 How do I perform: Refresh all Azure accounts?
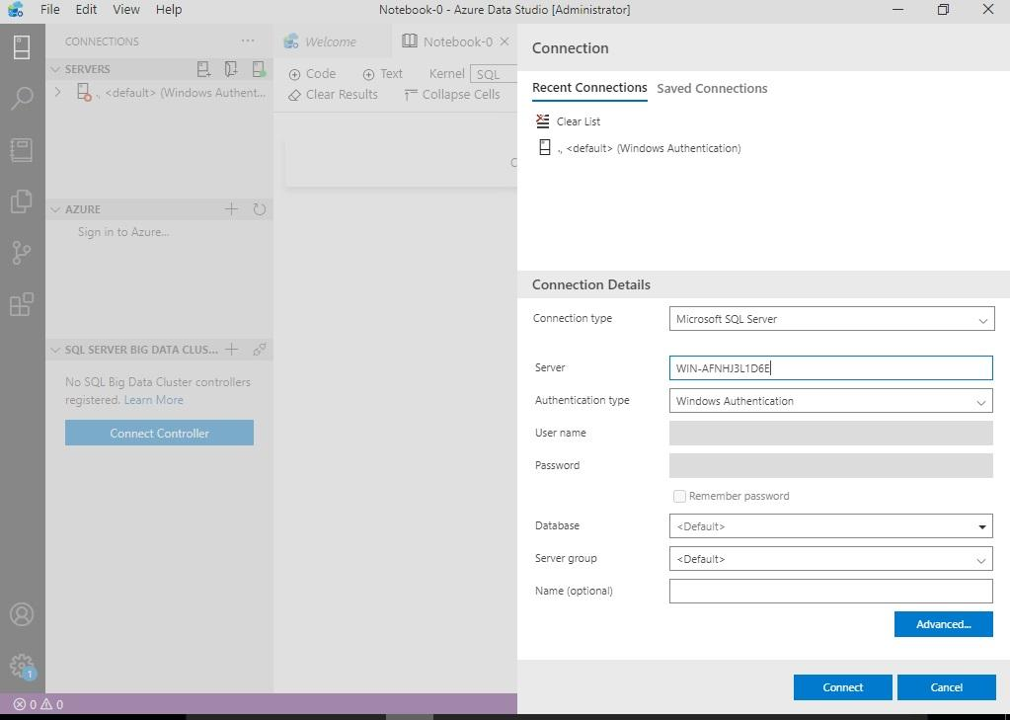[x=259, y=208]
